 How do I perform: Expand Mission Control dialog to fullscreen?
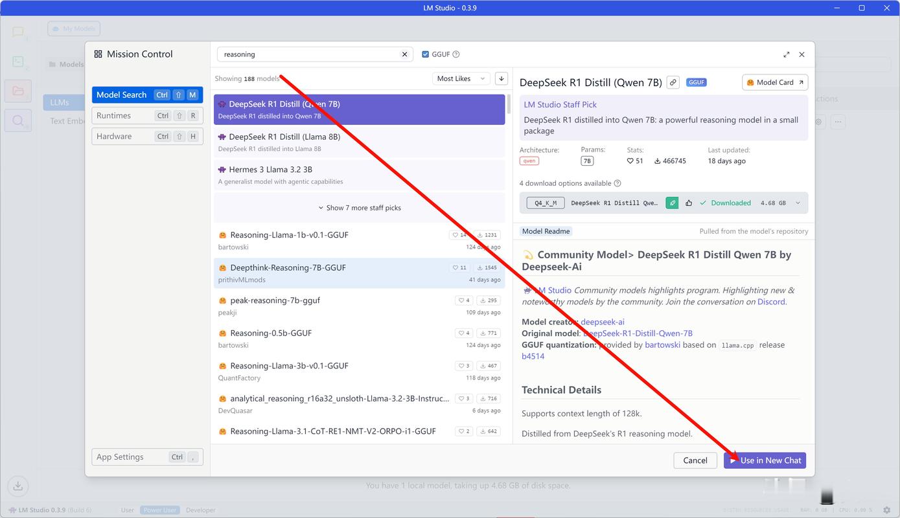786,54
